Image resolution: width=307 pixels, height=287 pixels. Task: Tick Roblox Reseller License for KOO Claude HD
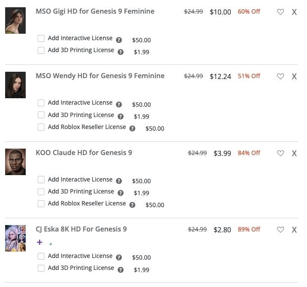(41, 204)
